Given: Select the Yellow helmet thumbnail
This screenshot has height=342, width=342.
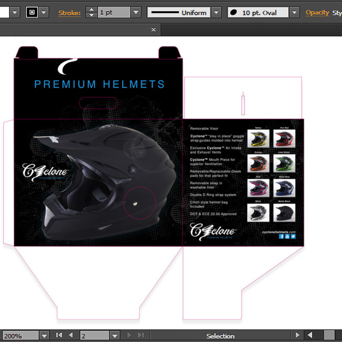Looking at the screenshot, I should [258, 139].
